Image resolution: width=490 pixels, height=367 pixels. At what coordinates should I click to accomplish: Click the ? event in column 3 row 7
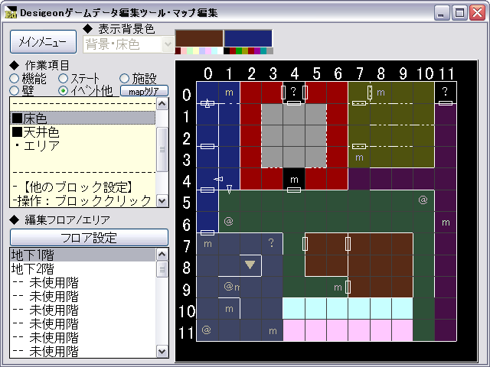click(x=271, y=242)
